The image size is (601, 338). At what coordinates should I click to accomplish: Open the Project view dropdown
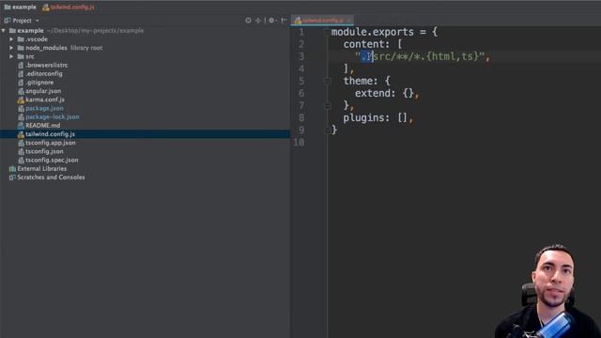[38, 21]
